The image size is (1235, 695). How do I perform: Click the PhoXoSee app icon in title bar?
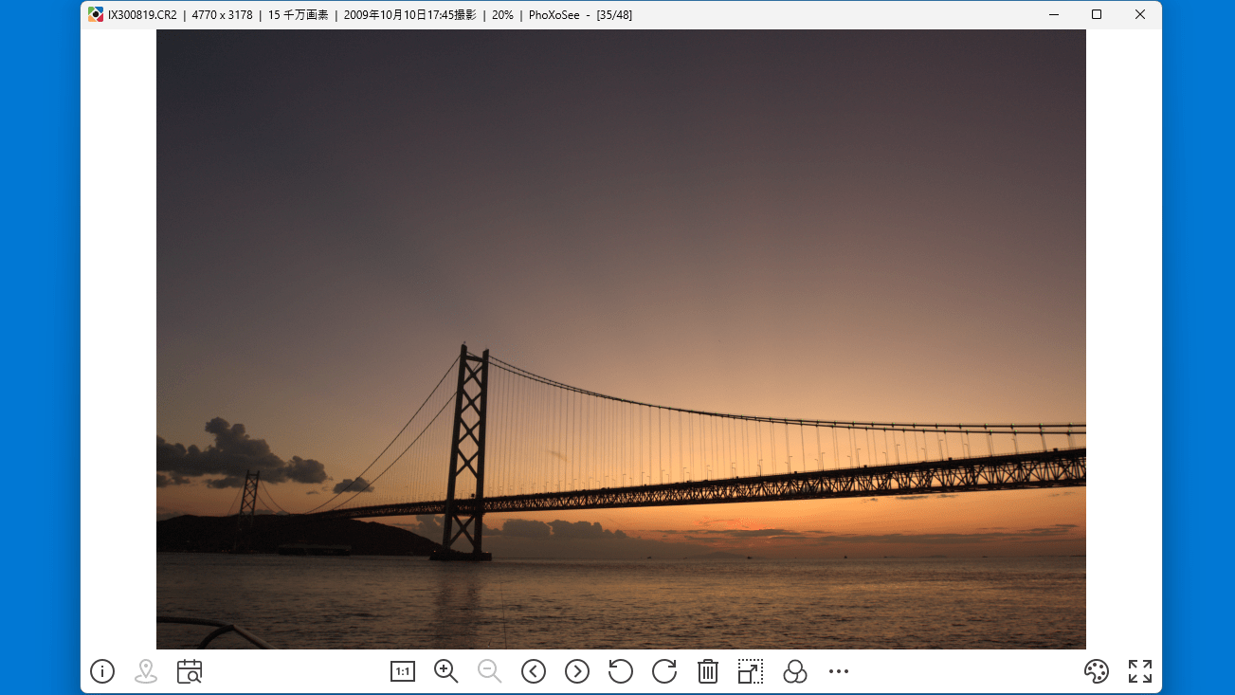96,14
